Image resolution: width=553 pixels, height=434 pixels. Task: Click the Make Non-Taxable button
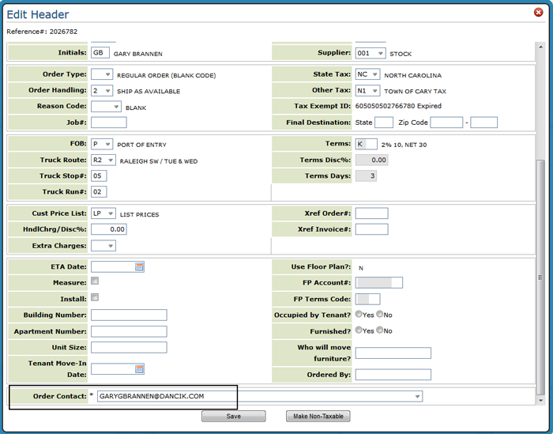tap(318, 417)
